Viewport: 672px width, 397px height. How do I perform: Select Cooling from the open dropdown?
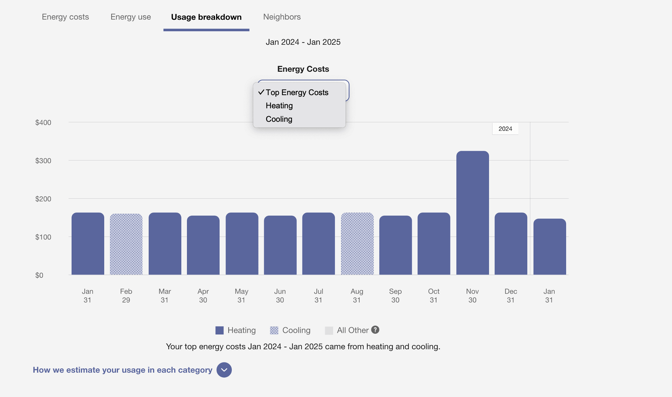click(278, 119)
